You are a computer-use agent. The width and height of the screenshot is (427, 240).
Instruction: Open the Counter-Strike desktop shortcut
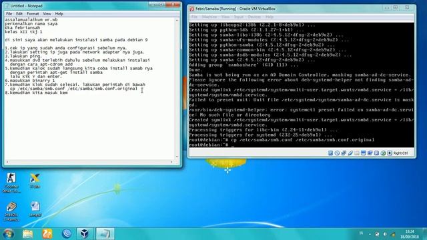tap(11, 183)
